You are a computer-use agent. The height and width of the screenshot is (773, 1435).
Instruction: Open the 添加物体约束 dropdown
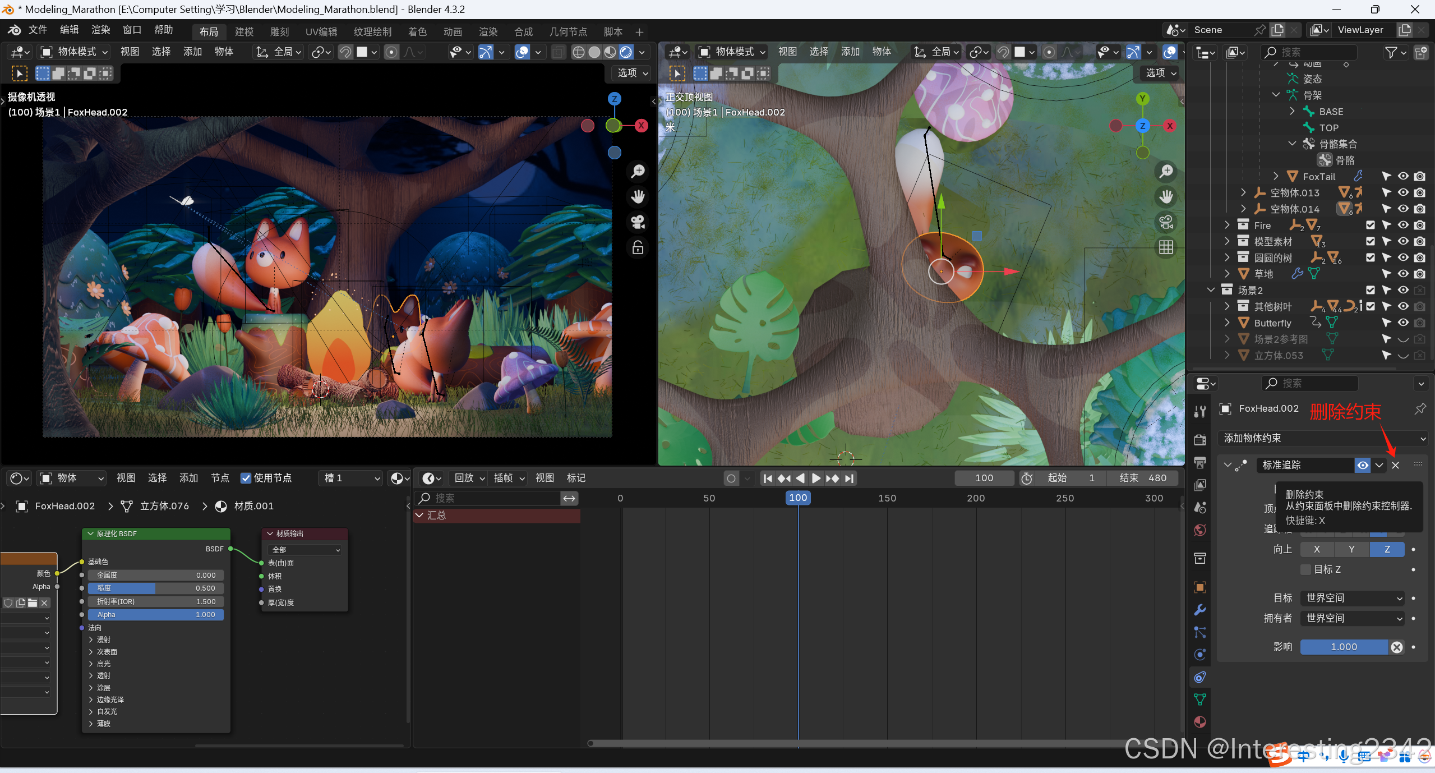[1323, 438]
